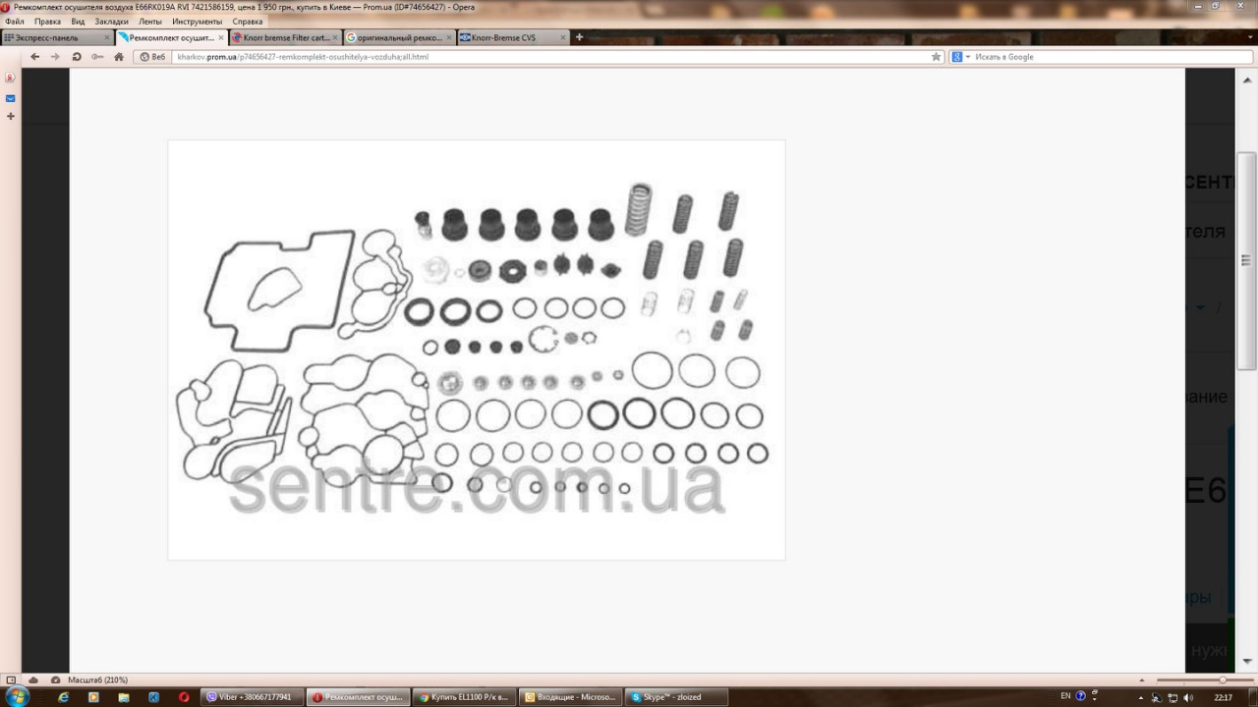Open Windows Media Player from taskbar

(93, 697)
